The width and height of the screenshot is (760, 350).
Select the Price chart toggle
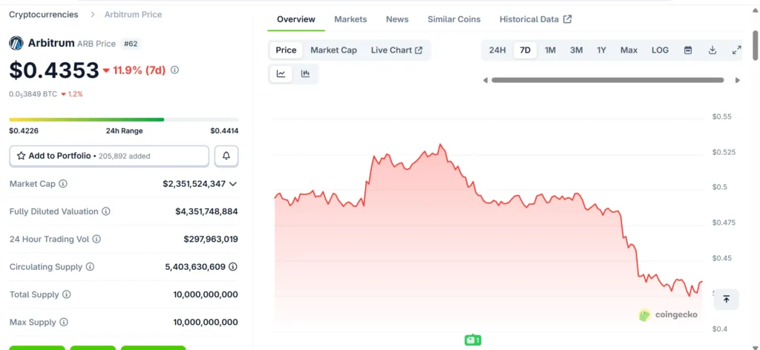(x=286, y=50)
